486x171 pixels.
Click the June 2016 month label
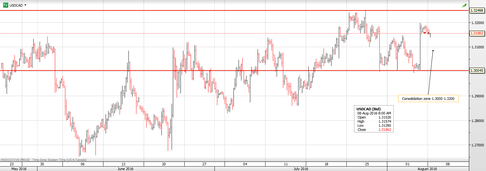126,169
